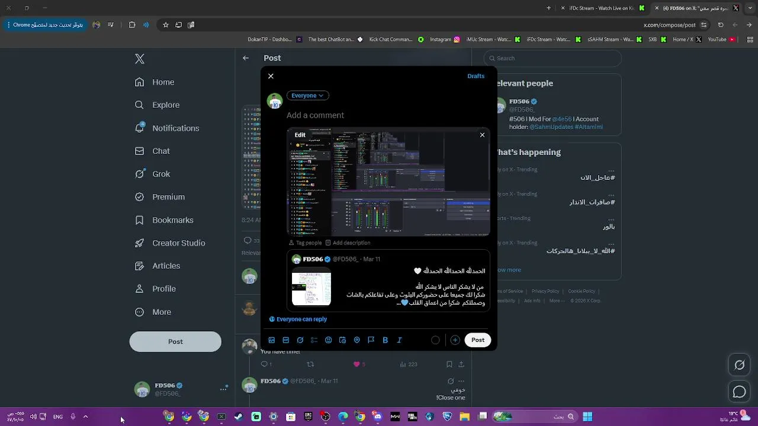Open floating Grok button at right edge
This screenshot has height=426, width=758.
click(x=740, y=365)
